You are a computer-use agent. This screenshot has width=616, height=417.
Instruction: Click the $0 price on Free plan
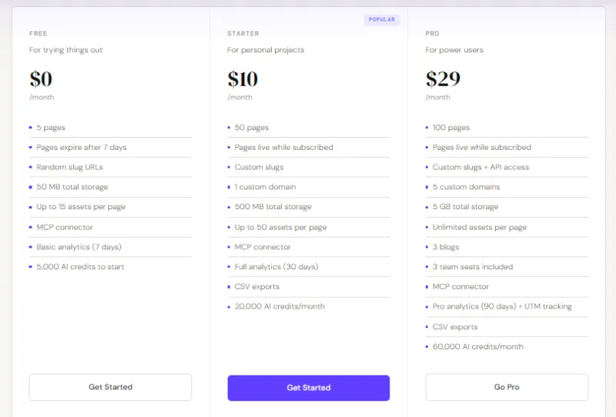point(42,78)
